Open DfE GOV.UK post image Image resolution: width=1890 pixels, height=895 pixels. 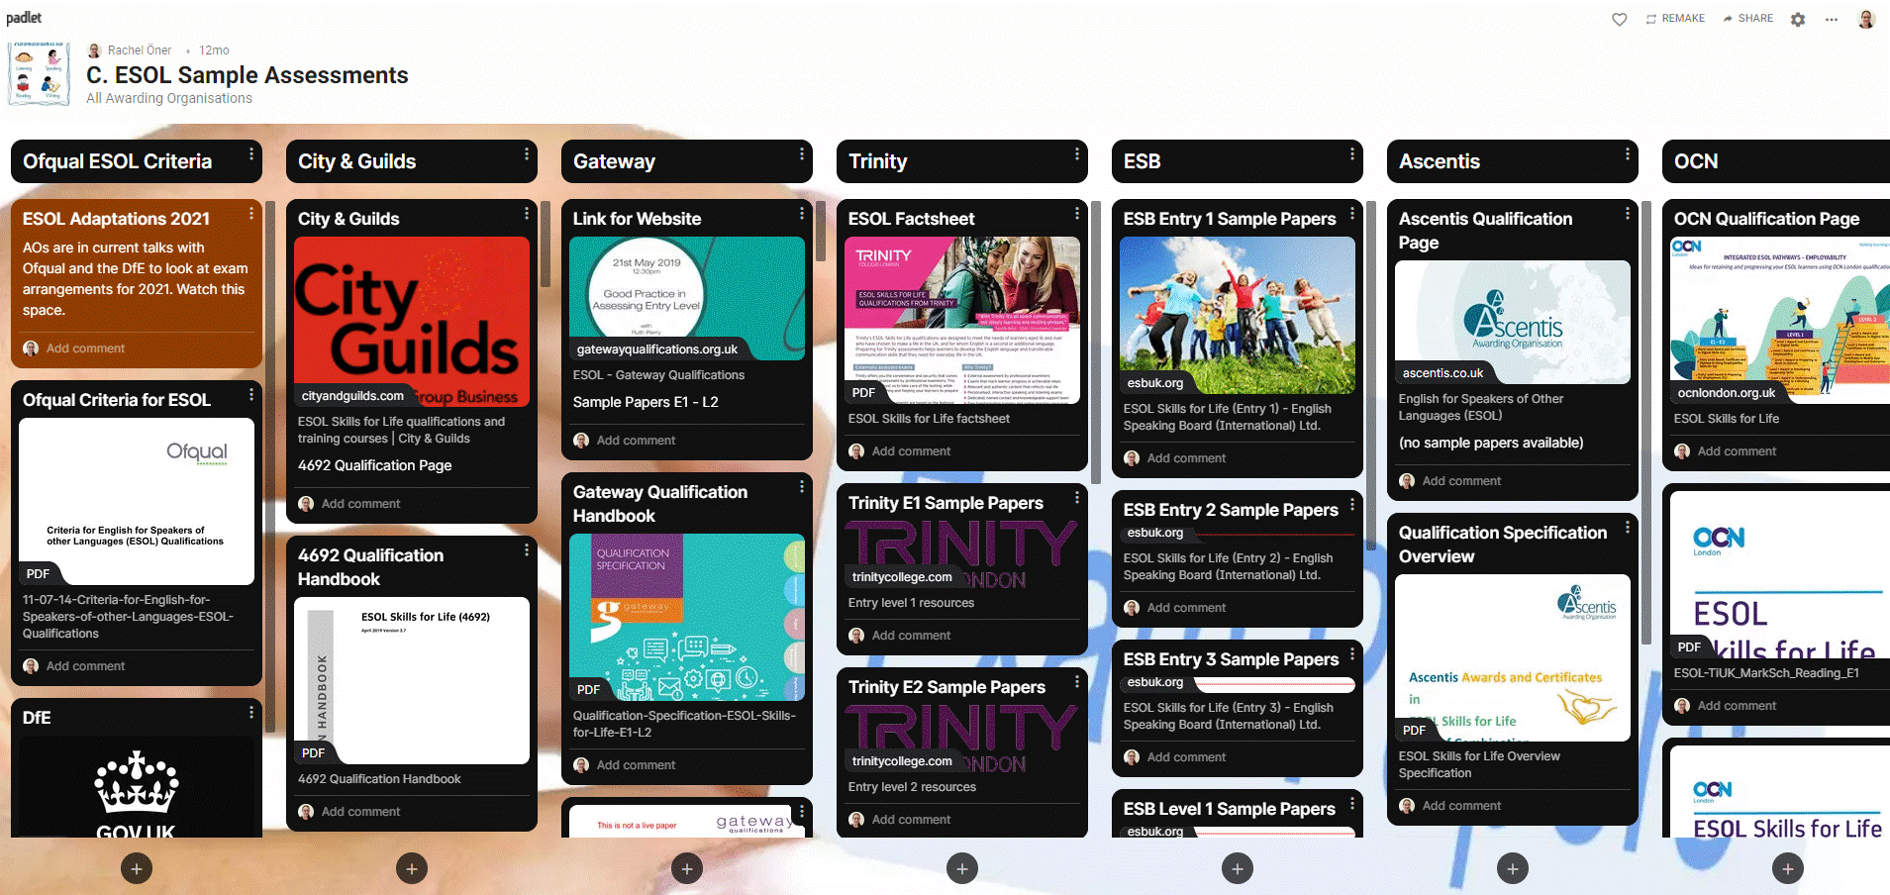[x=137, y=787]
